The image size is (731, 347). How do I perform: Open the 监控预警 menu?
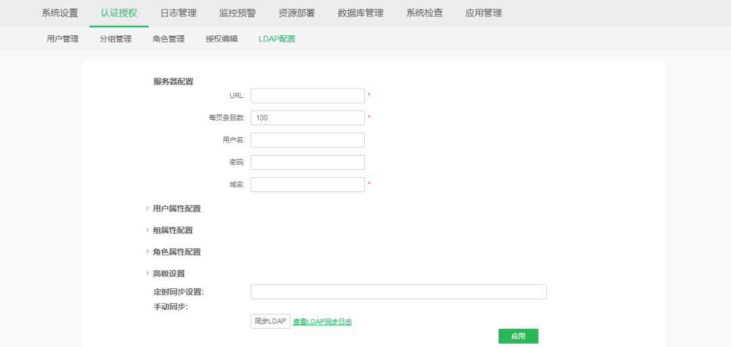[237, 13]
